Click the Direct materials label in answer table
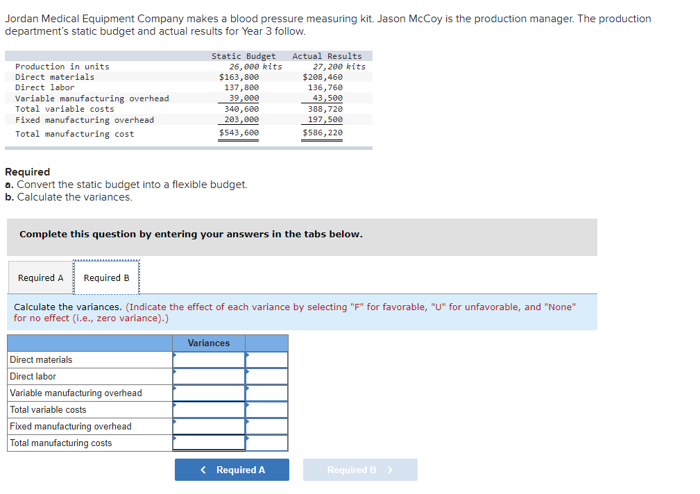This screenshot has width=700, height=494. tap(41, 359)
